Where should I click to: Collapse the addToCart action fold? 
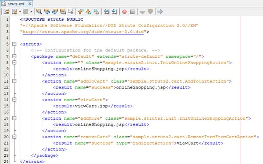coord(14,81)
